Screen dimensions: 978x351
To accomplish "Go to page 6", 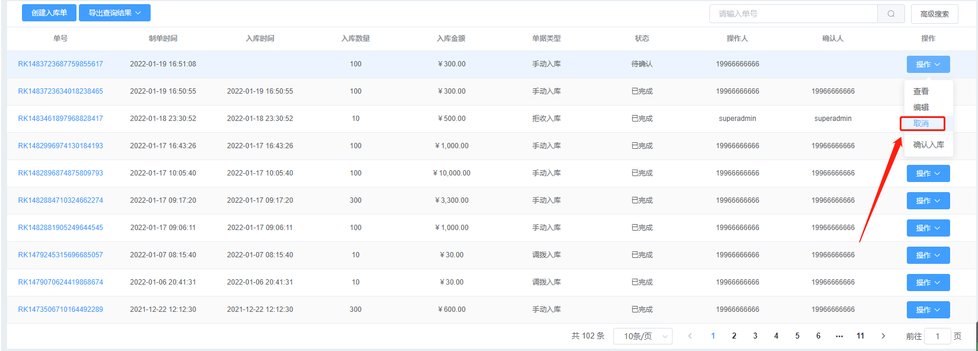I will pos(818,336).
